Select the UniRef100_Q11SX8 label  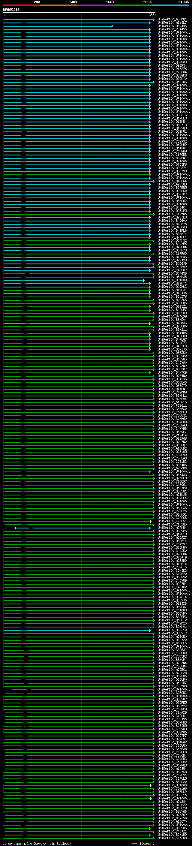[x=172, y=604]
